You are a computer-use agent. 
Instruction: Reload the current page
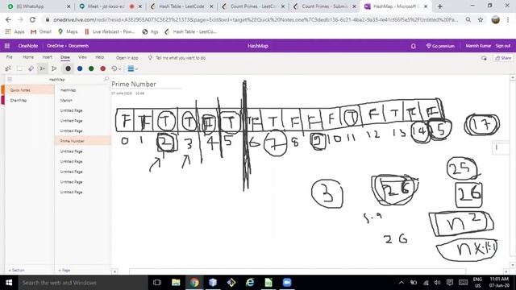(32, 19)
